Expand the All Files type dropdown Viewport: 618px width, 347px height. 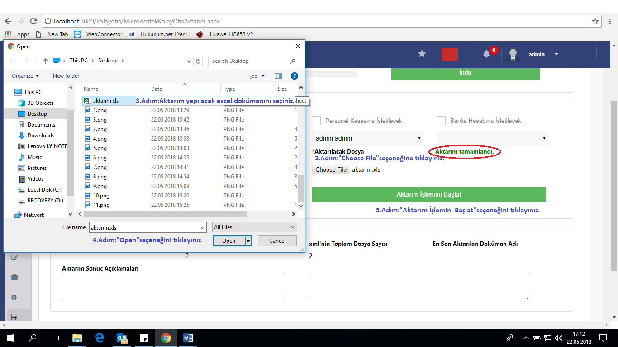[255, 227]
